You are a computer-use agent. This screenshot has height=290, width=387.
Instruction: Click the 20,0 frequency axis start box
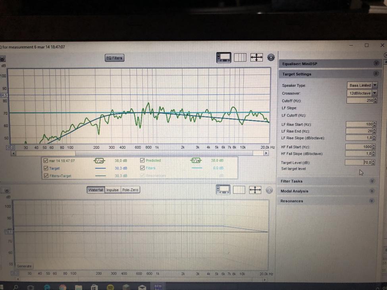(10, 148)
